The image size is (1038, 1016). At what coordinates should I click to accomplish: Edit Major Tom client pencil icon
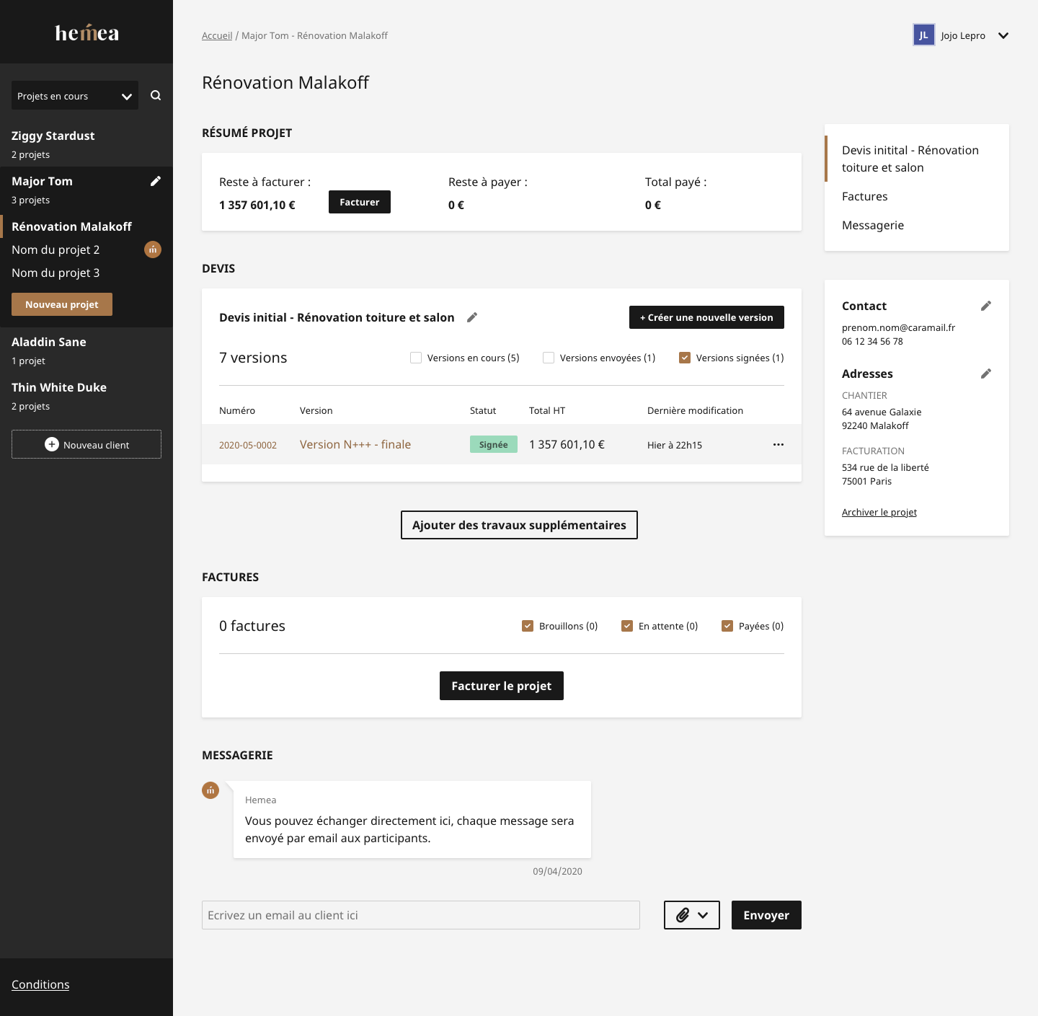tap(155, 181)
